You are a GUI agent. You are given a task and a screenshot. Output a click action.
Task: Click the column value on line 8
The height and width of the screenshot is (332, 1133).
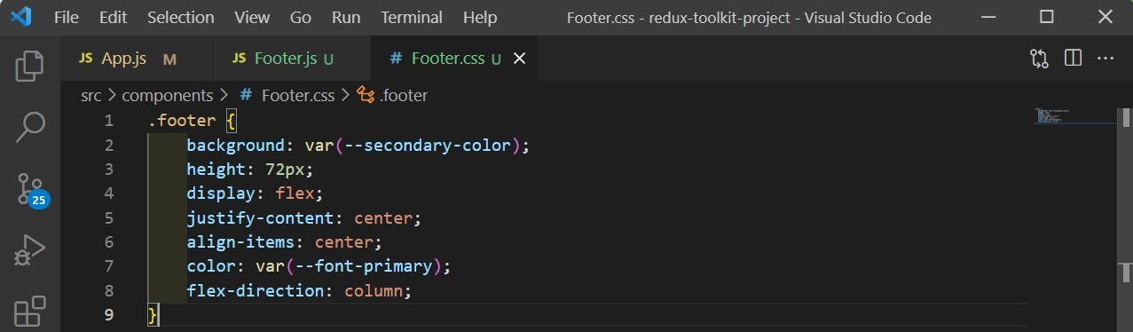click(374, 290)
